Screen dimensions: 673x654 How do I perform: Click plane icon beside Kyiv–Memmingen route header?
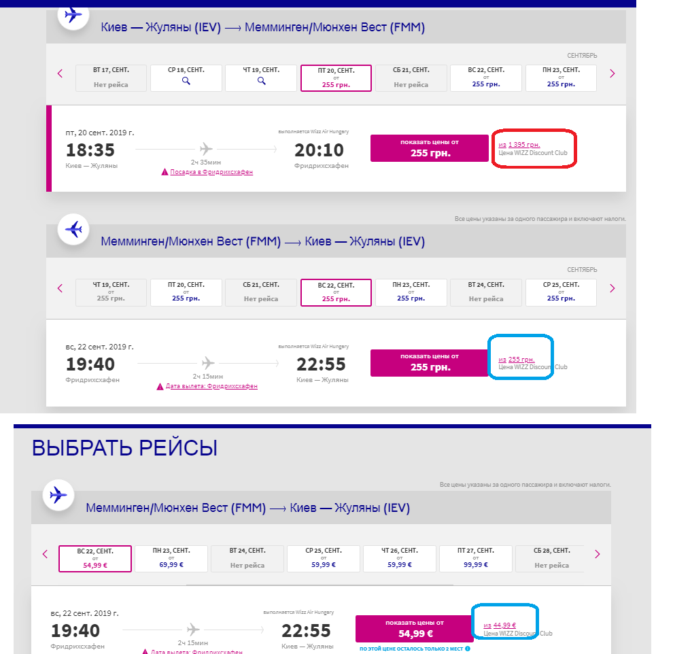click(x=73, y=14)
